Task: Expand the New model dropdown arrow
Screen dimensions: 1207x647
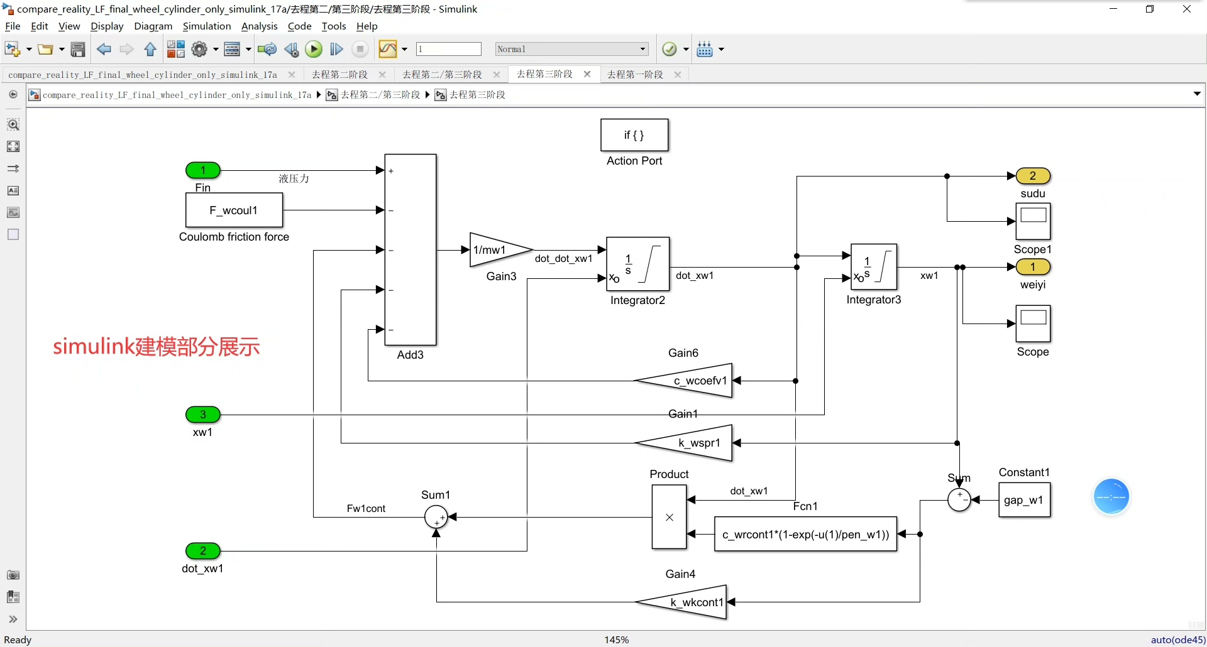Action: 29,49
